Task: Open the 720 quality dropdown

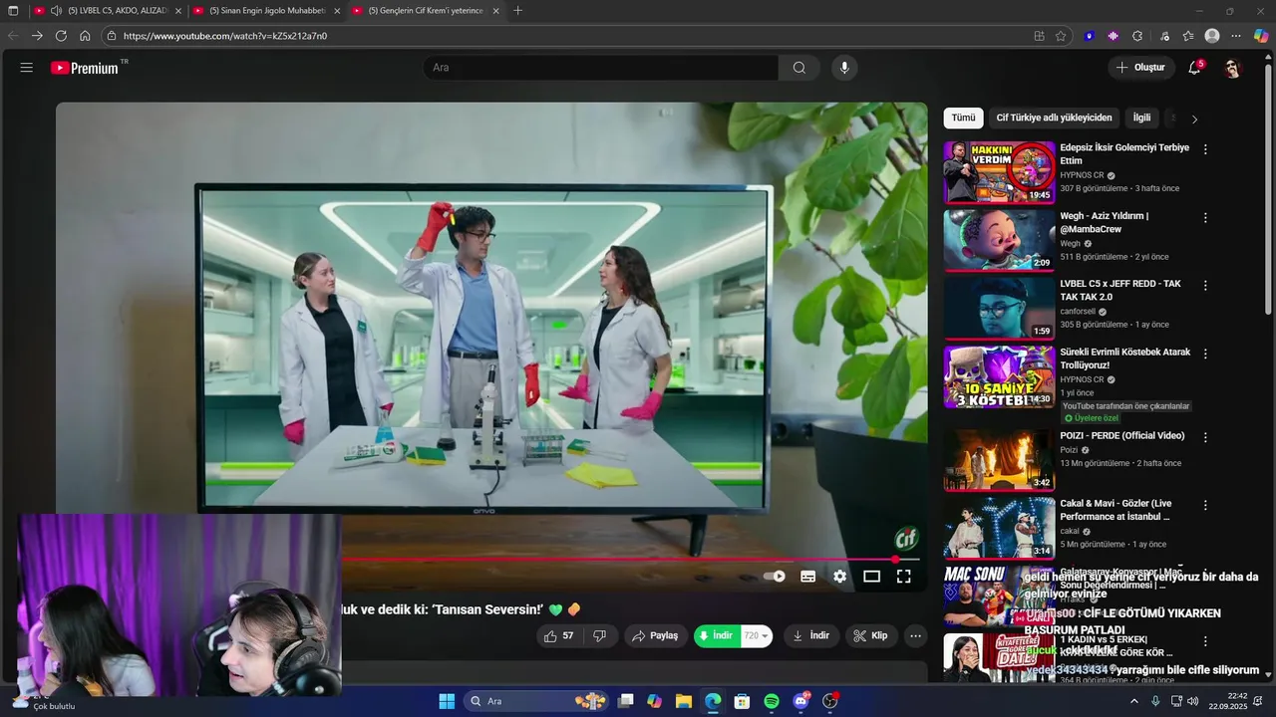Action: coord(758,635)
